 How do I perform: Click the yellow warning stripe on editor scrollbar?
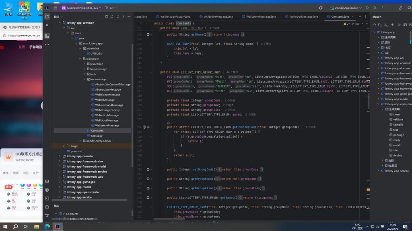[x=368, y=190]
